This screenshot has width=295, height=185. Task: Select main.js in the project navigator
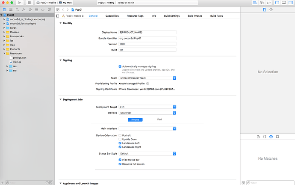pos(17,62)
